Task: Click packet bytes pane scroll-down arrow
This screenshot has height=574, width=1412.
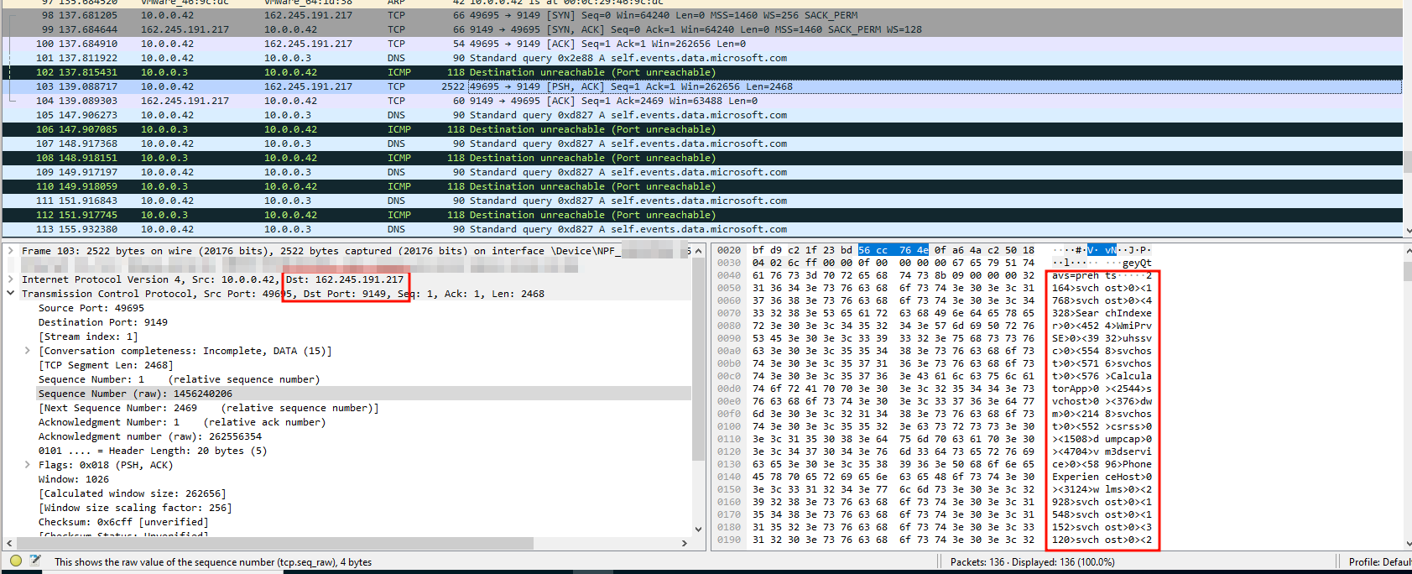Action: coord(1405,543)
